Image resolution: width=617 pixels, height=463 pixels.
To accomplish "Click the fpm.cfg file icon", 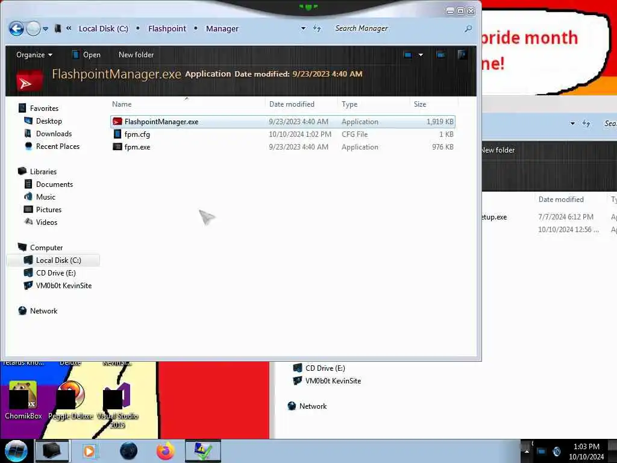I will point(117,134).
